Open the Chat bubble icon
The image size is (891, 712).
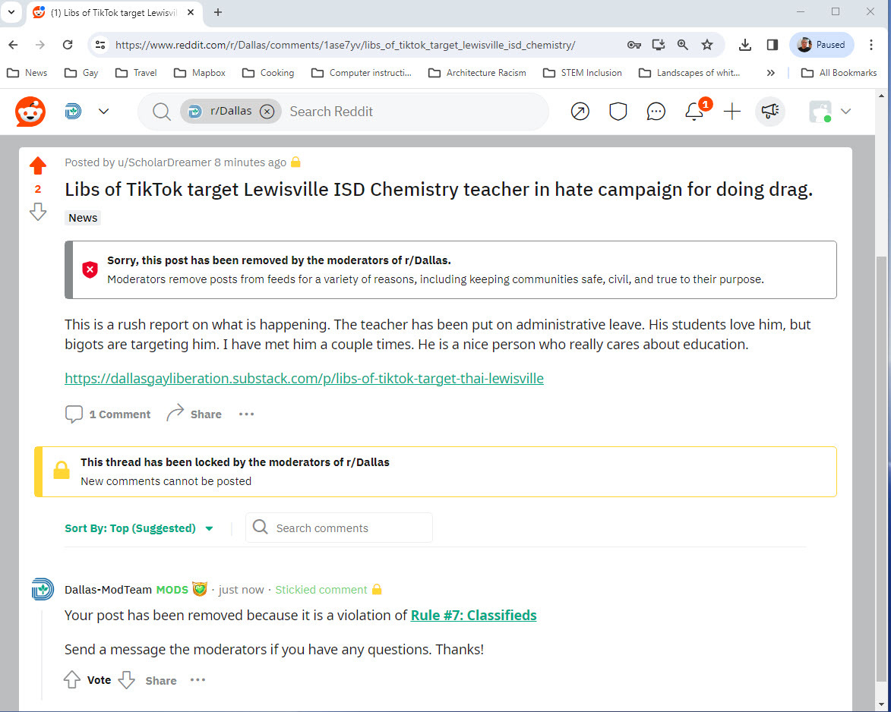click(656, 112)
